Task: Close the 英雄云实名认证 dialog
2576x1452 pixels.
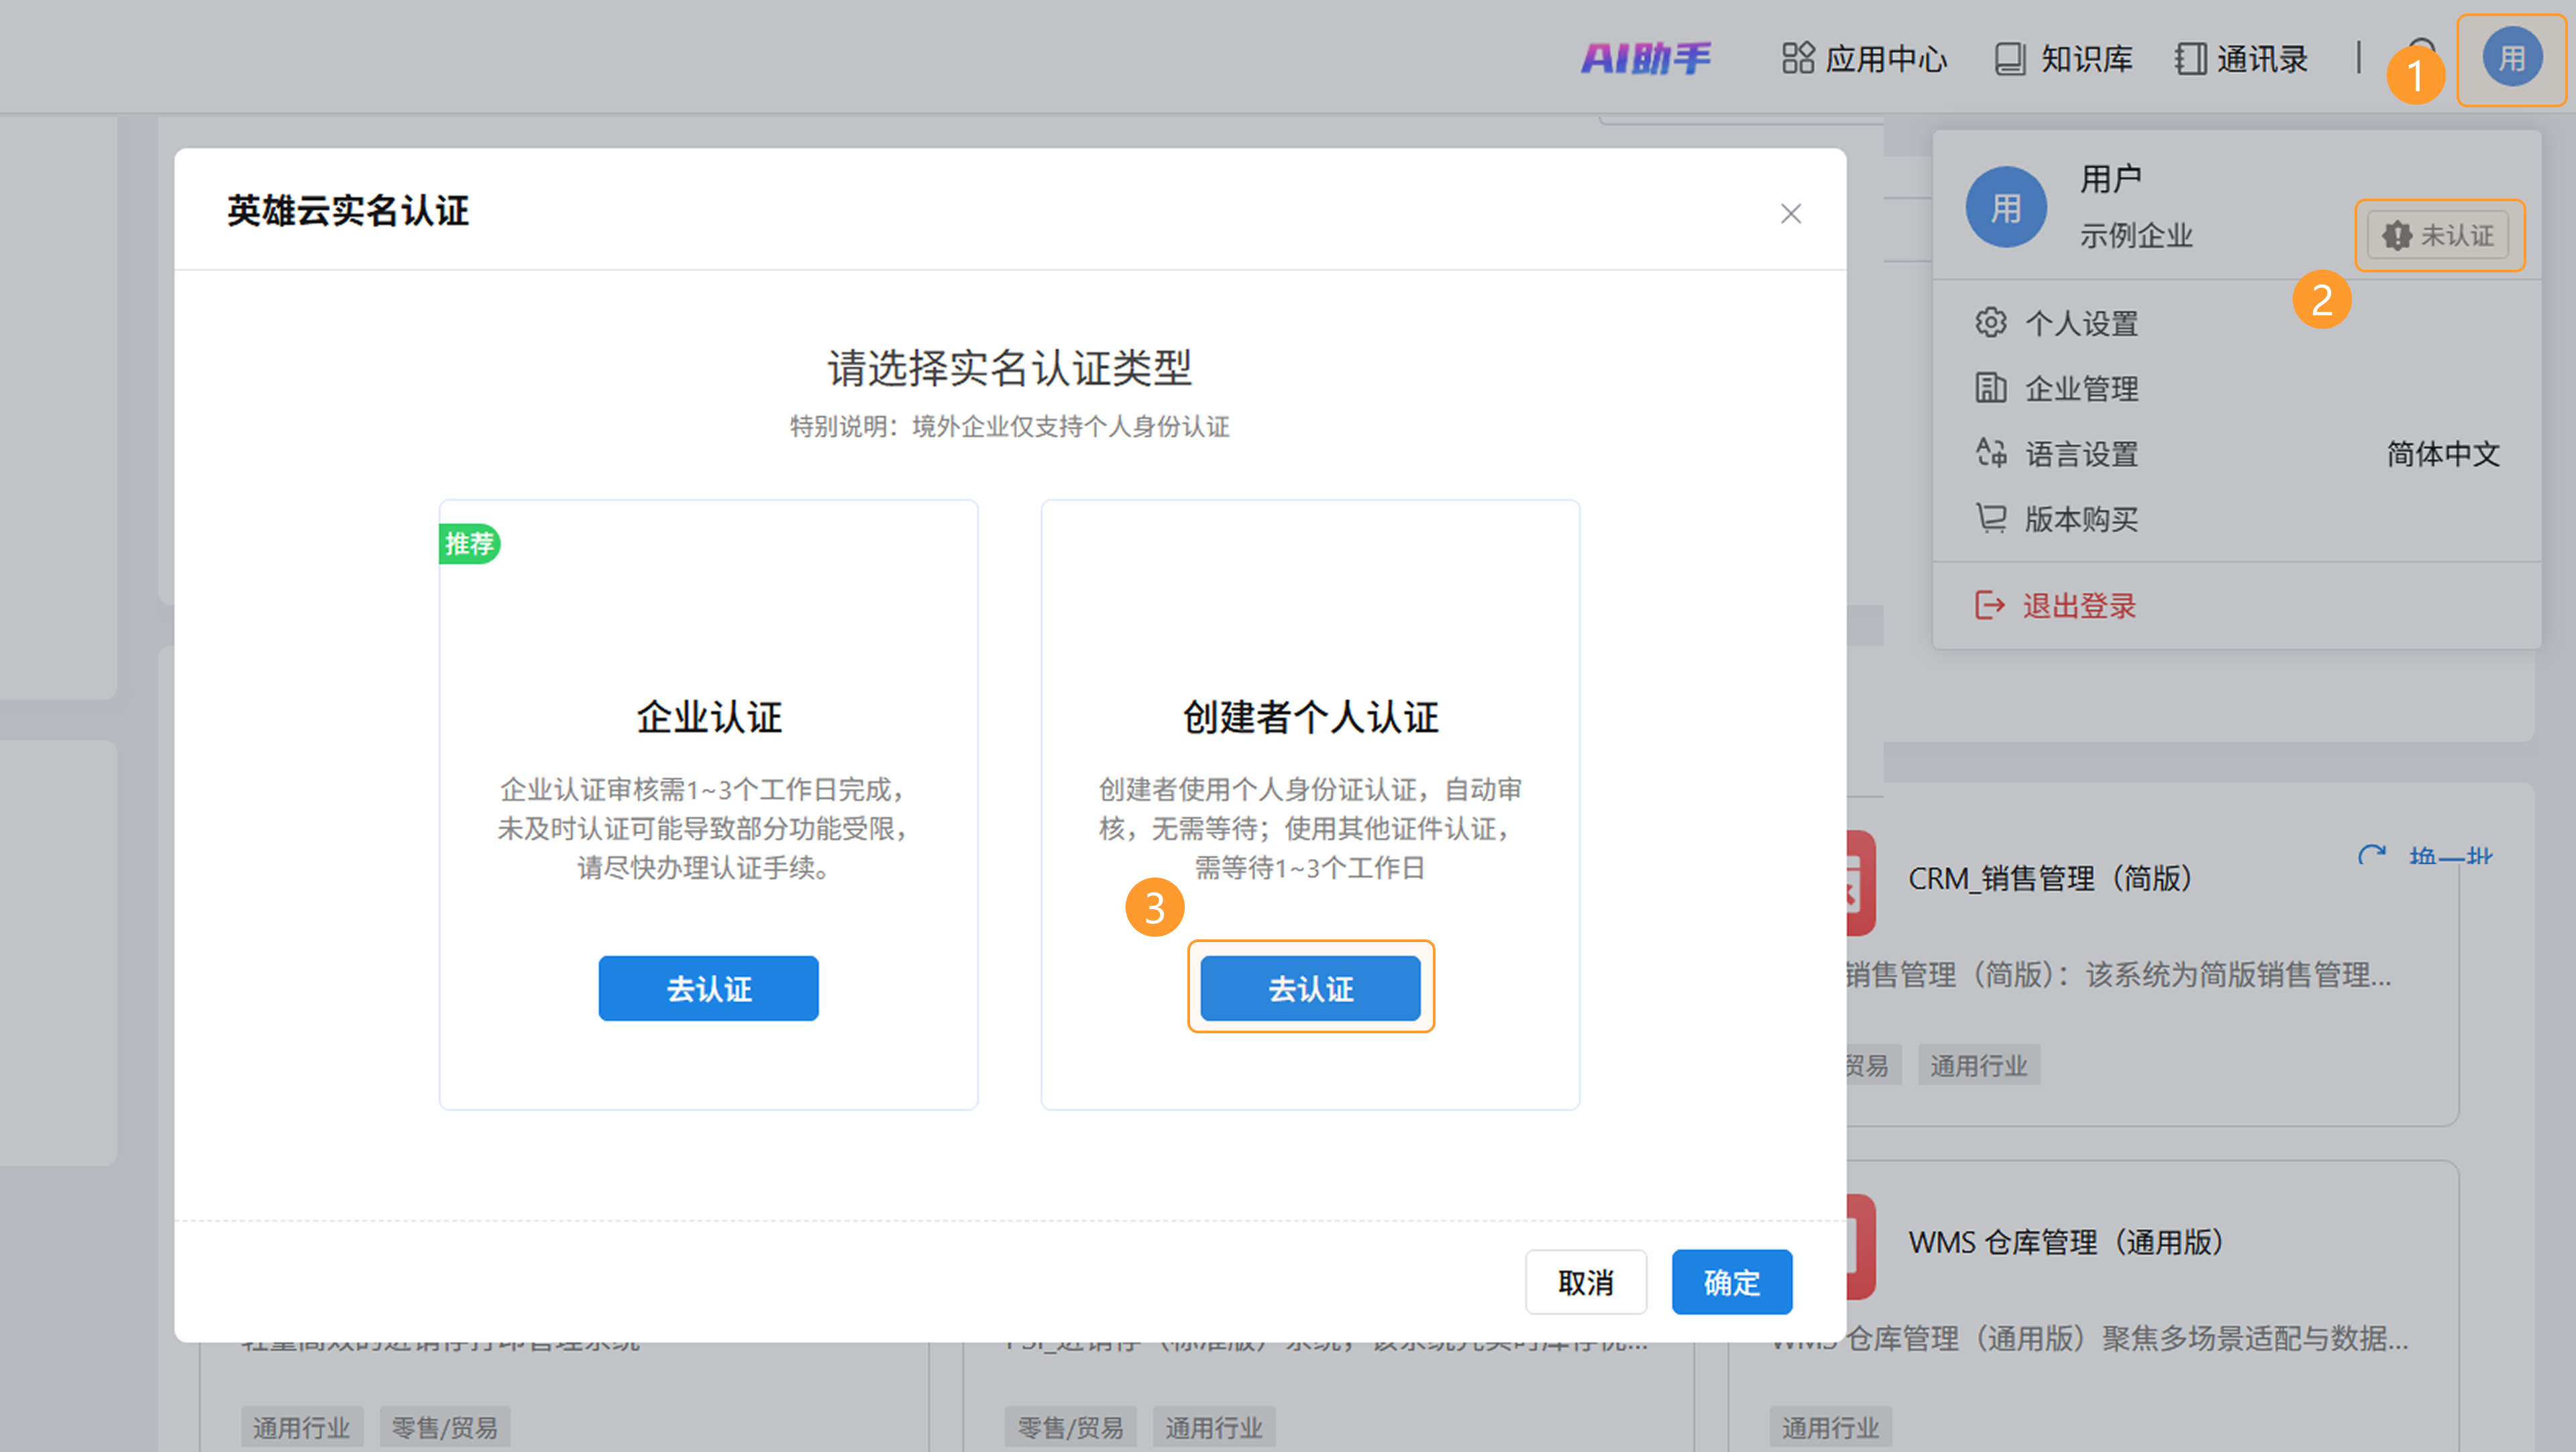Action: tap(1790, 213)
